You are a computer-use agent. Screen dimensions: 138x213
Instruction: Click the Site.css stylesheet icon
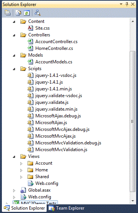click(30, 28)
